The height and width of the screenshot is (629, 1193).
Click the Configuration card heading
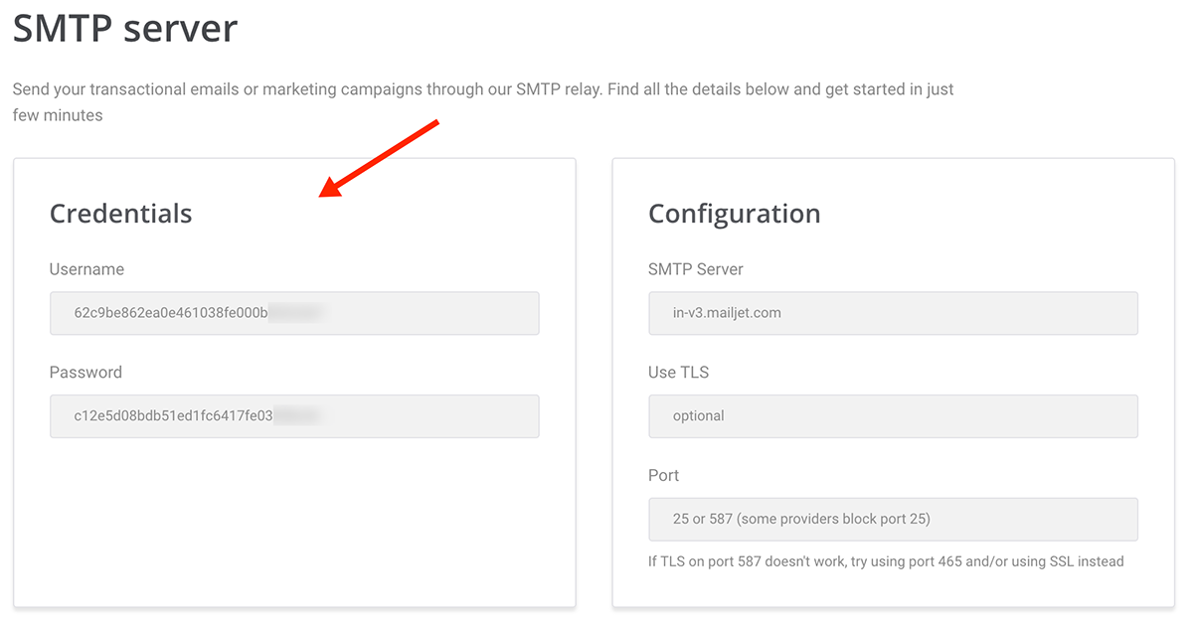[735, 214]
